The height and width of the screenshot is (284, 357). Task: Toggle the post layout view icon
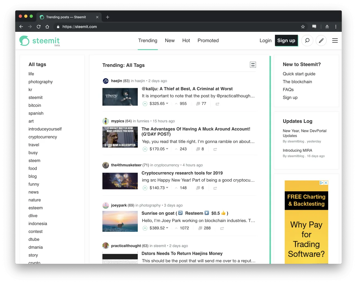(253, 65)
